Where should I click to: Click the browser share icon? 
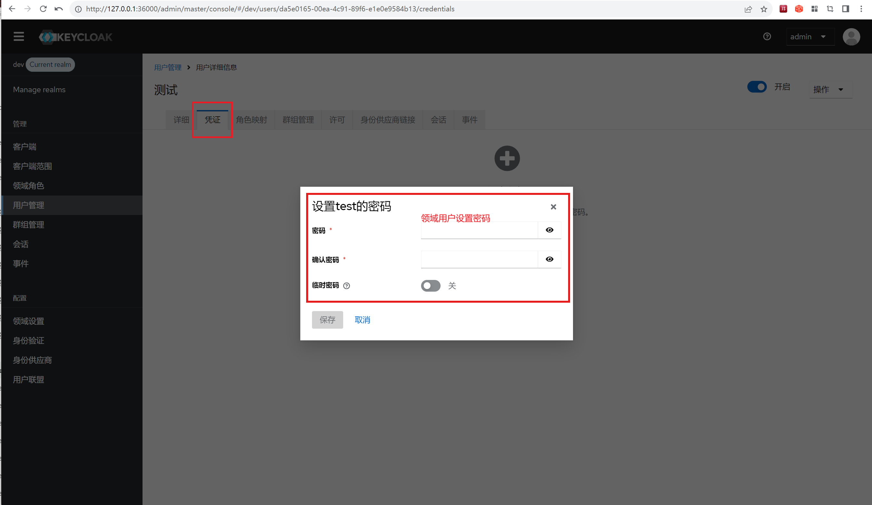[748, 9]
